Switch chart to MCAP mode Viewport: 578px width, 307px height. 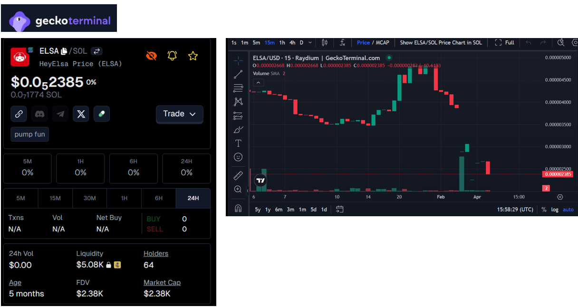pyautogui.click(x=382, y=42)
